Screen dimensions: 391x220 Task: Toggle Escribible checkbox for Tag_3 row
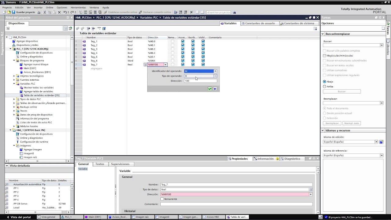tap(193, 49)
